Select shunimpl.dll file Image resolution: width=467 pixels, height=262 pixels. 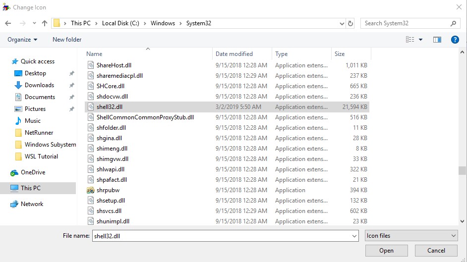click(x=113, y=221)
